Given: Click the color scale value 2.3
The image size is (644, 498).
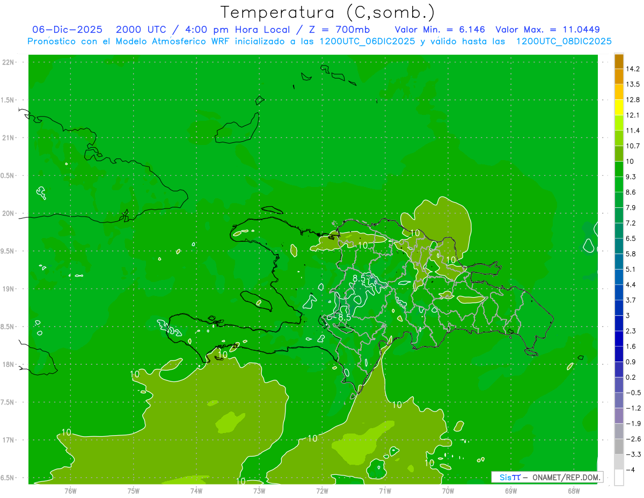Looking at the screenshot, I should point(631,331).
